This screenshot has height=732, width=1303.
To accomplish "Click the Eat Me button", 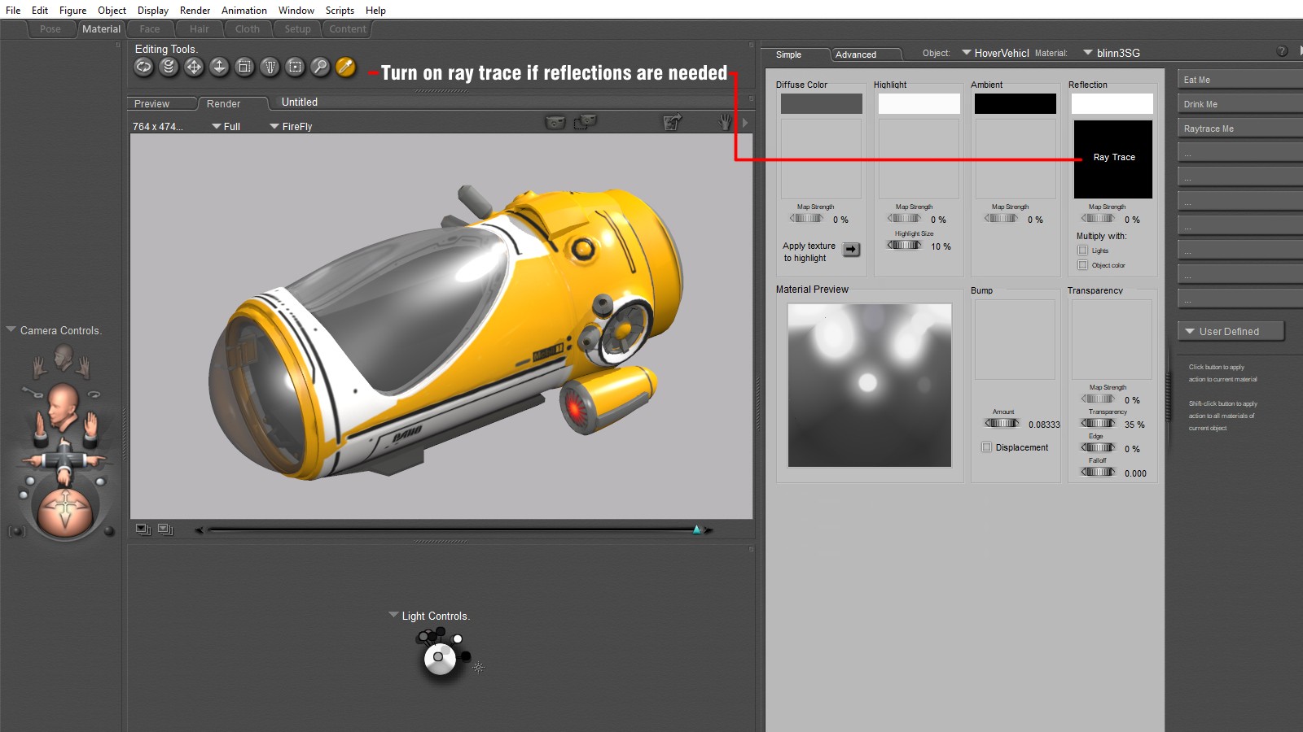I will click(x=1239, y=80).
